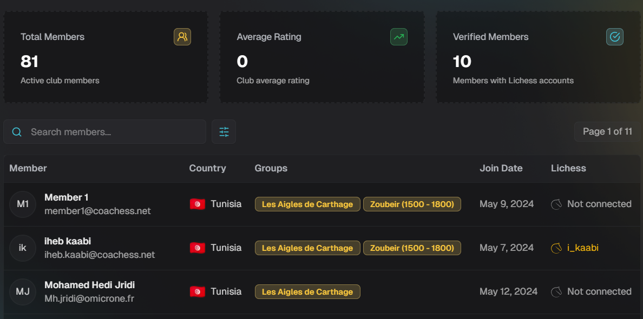Click join date May 12, 2024
This screenshot has width=643, height=319.
click(508, 291)
